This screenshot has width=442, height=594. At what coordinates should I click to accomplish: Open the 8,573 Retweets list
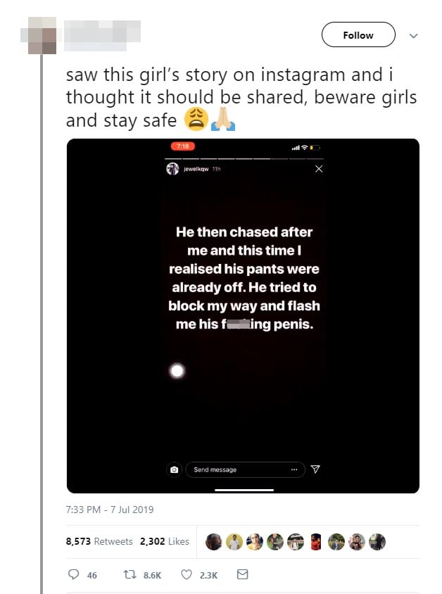pos(99,541)
